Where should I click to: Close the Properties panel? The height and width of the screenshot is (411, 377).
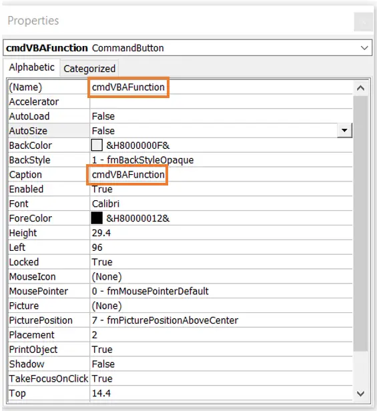[363, 22]
